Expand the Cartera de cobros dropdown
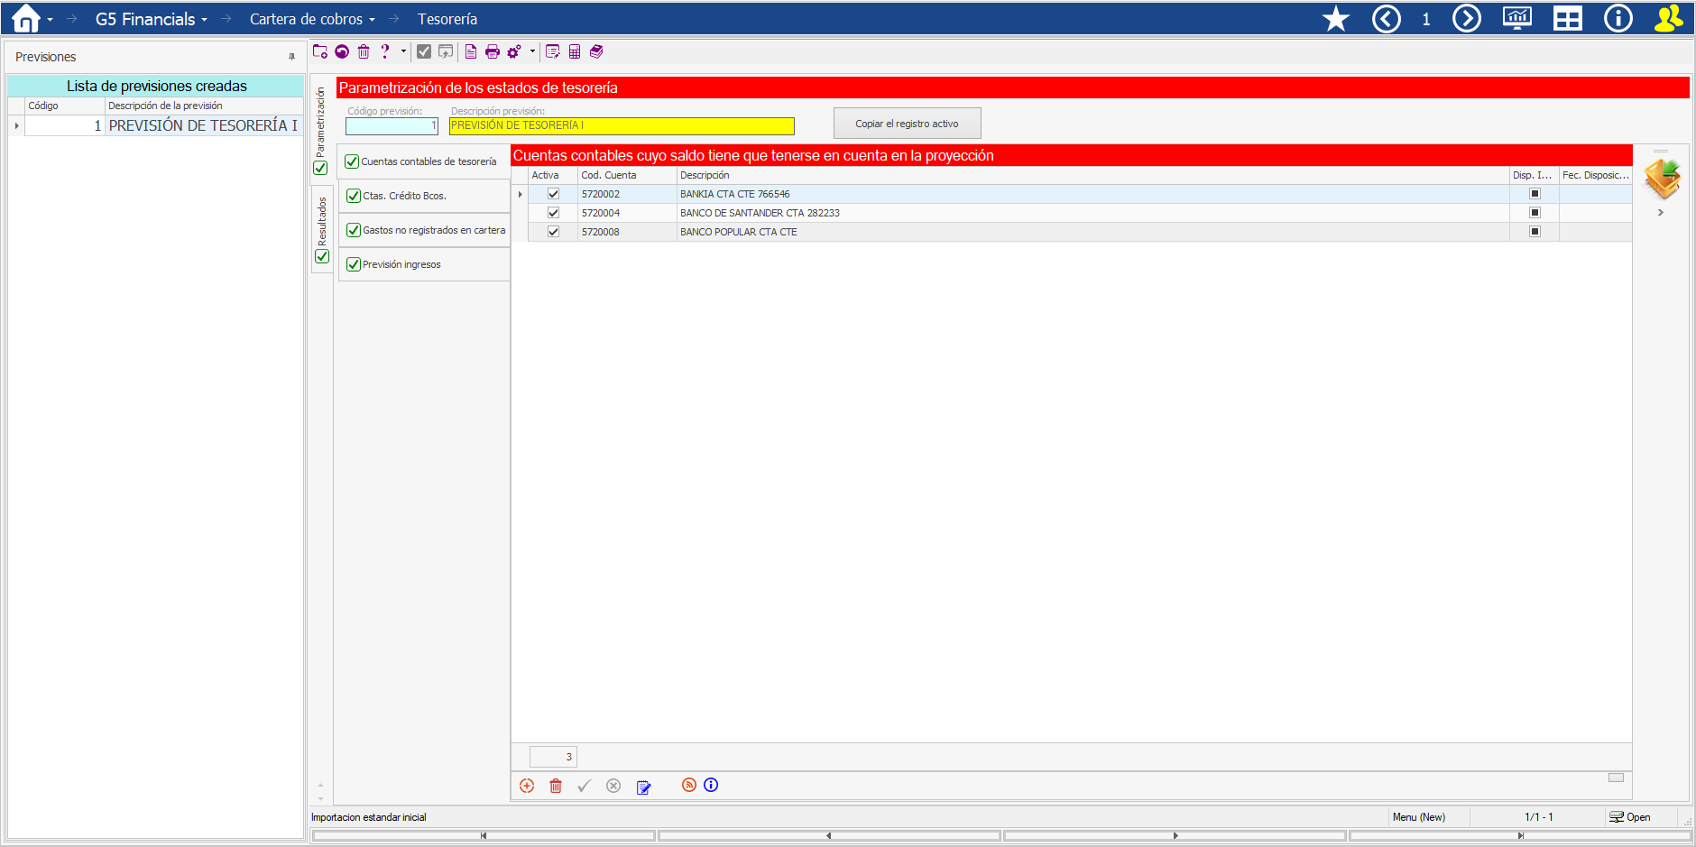1696x847 pixels. tap(312, 19)
